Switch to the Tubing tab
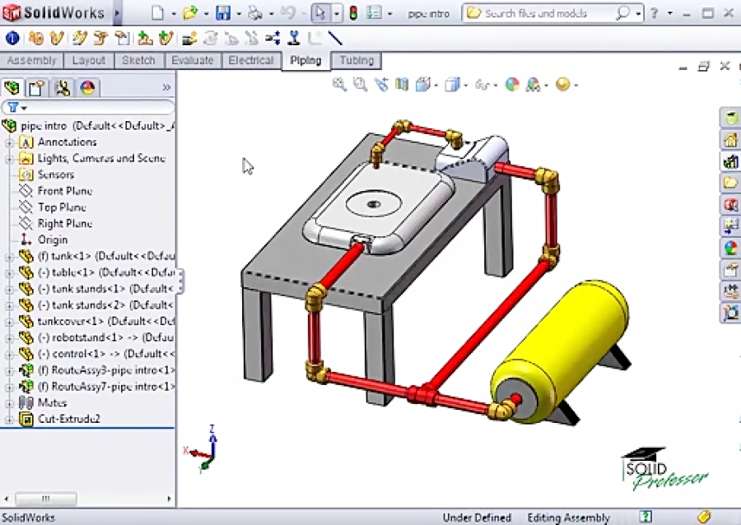Screen dimensions: 741x525 [356, 60]
